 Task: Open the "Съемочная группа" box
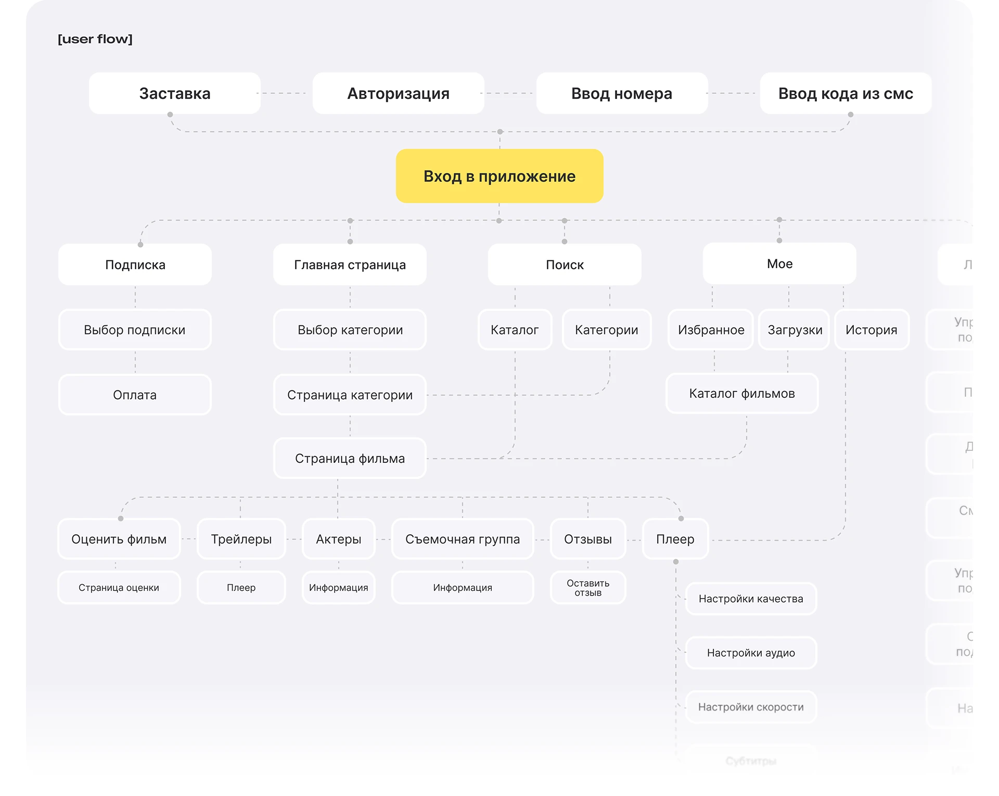(x=463, y=539)
